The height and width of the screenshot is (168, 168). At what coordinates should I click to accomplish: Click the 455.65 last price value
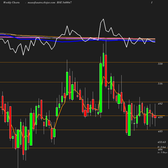tap(162, 142)
